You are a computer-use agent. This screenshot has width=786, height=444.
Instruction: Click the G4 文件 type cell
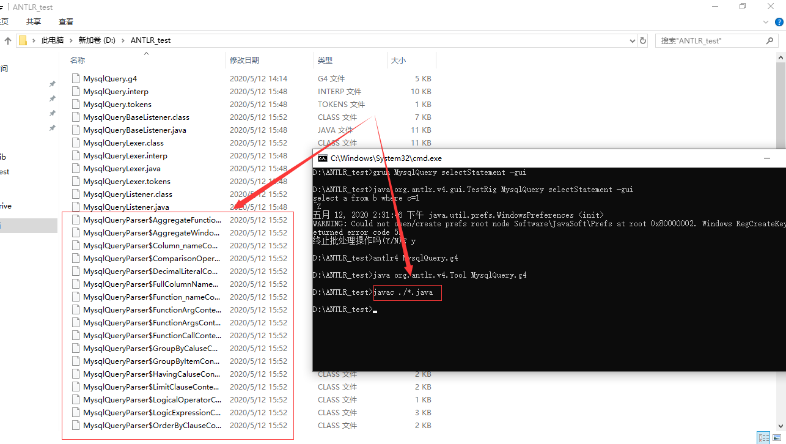[331, 78]
